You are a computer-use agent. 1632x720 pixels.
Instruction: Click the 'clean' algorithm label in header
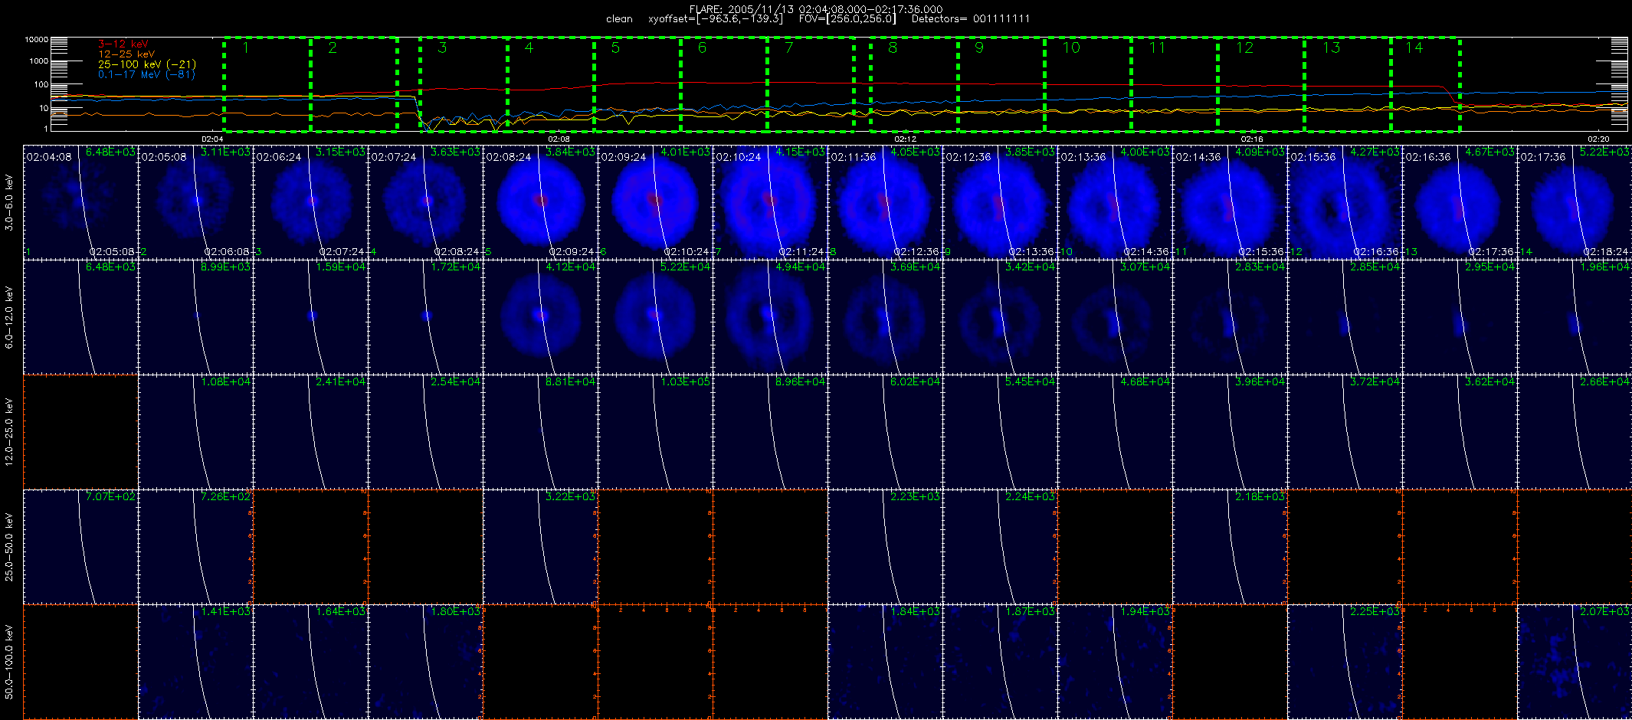pyautogui.click(x=619, y=18)
